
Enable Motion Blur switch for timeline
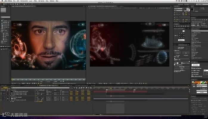coord(84,88)
